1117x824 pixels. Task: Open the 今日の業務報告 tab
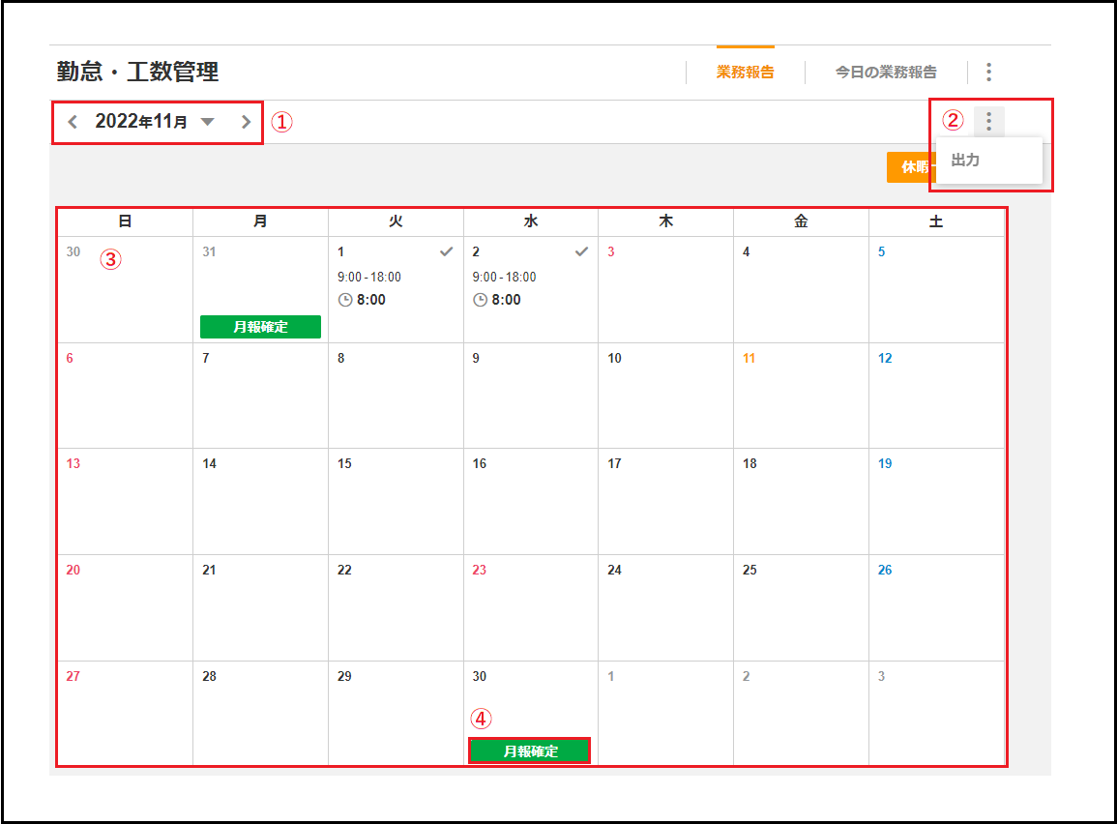coord(886,73)
